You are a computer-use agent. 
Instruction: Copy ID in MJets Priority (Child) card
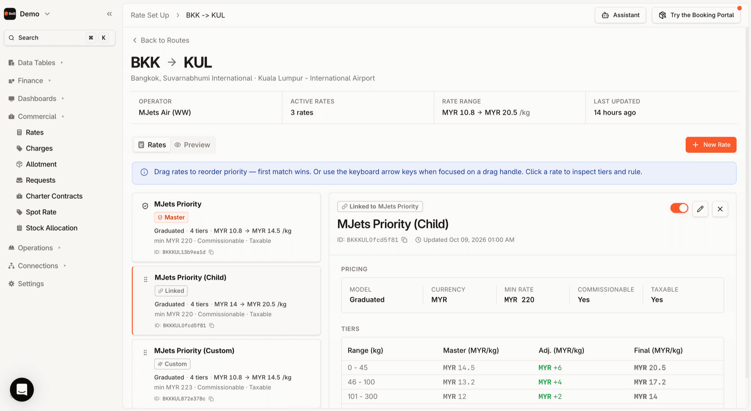(212, 325)
